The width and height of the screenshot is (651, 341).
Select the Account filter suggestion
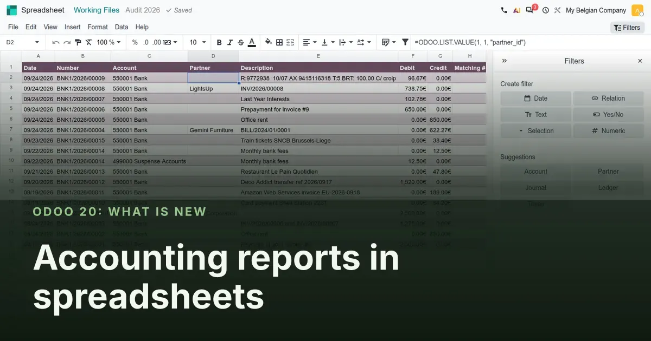point(535,172)
